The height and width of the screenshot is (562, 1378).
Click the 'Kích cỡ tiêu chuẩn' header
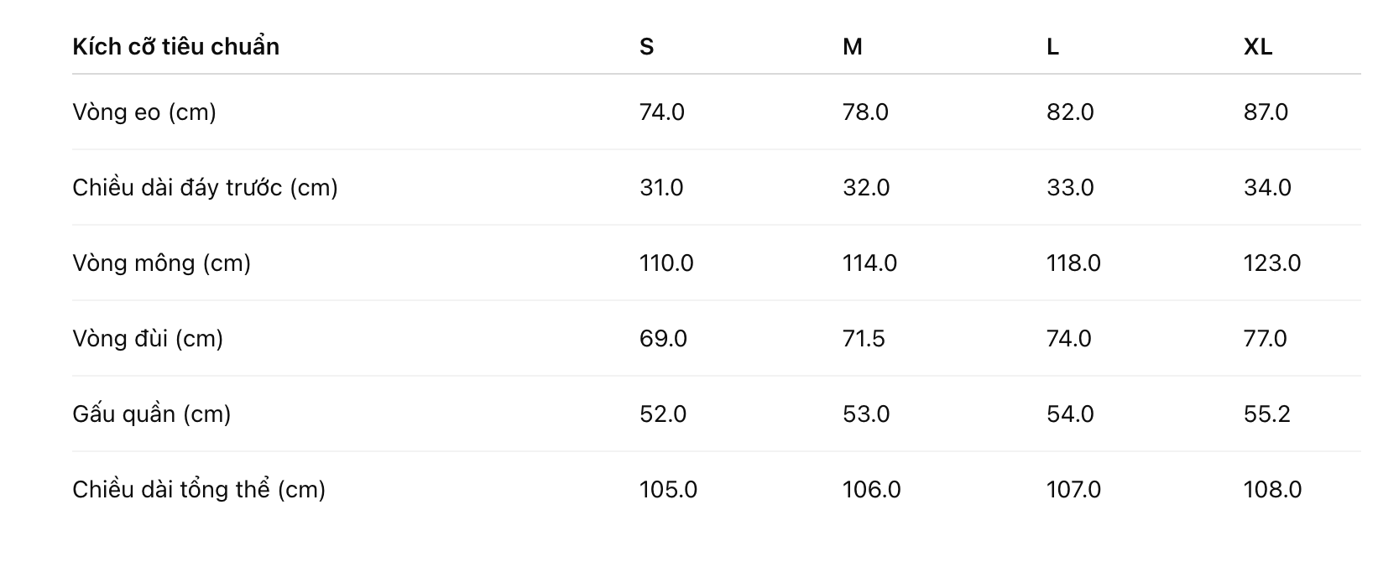175,47
